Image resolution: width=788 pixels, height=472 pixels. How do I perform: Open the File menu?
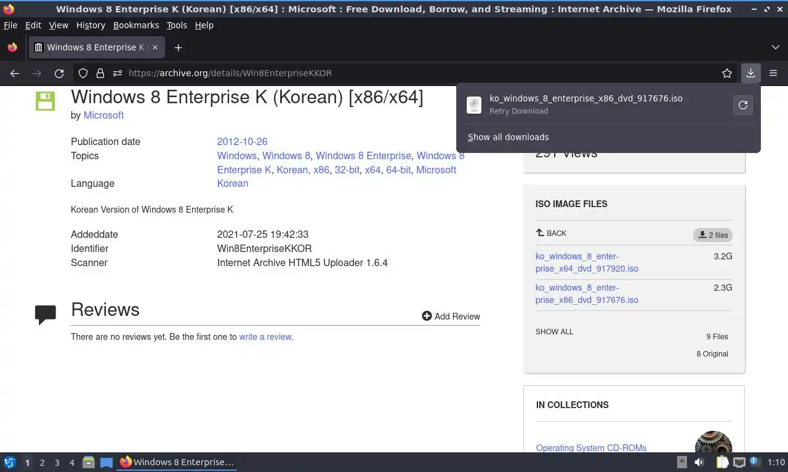[10, 25]
